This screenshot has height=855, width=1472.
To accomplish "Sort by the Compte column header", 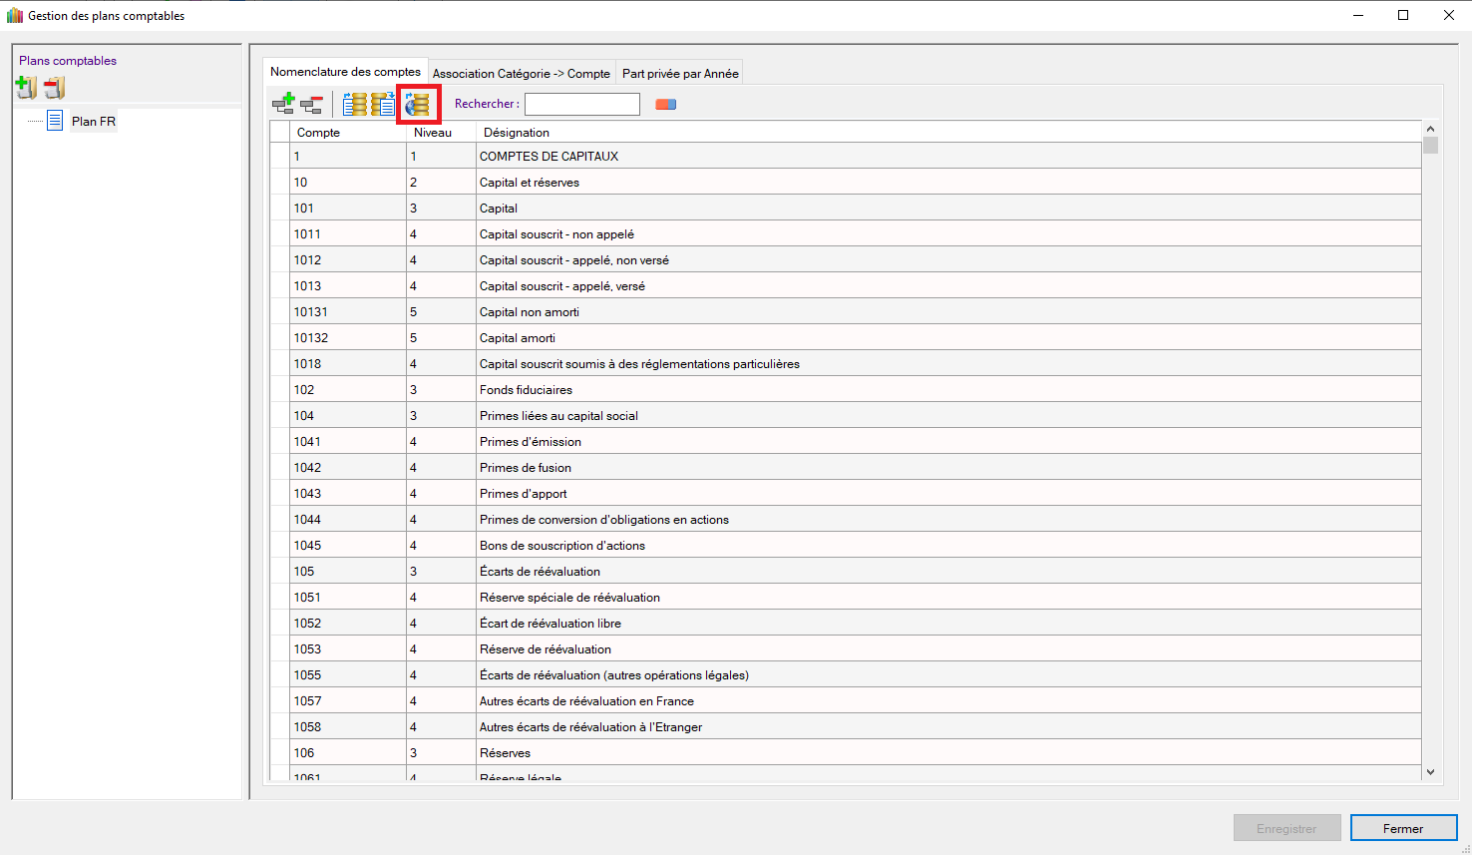I will click(318, 133).
